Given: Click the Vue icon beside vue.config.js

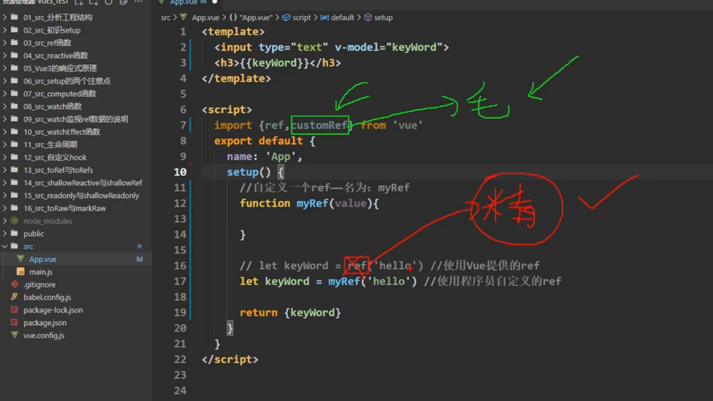Looking at the screenshot, I should click(15, 335).
